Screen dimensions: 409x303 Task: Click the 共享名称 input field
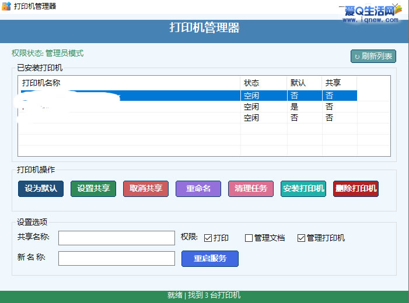117,238
